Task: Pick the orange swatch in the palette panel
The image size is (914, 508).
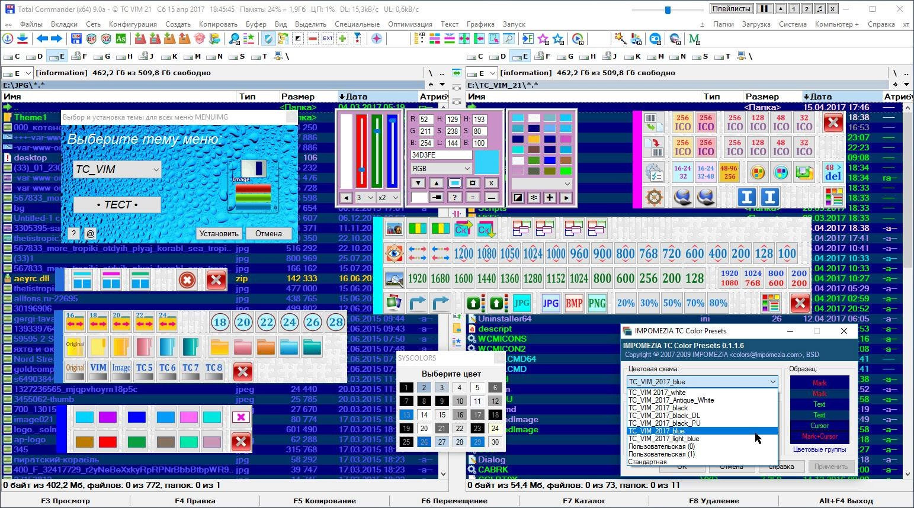Action: [x=534, y=139]
